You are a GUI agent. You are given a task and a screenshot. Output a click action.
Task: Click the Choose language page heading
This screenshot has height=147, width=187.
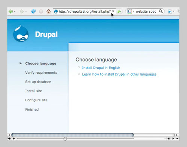[96, 60]
